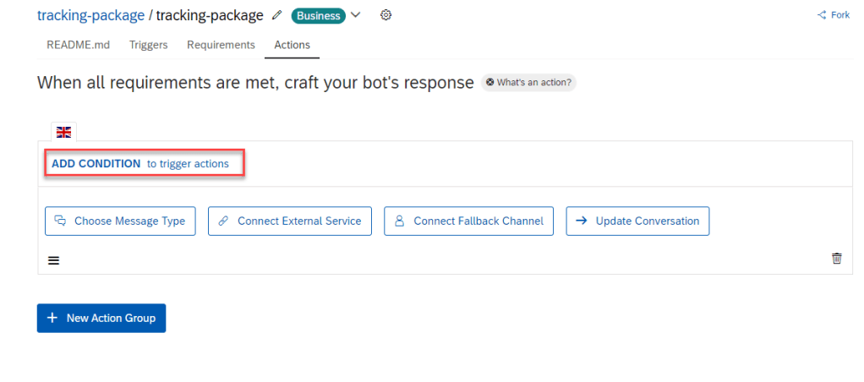This screenshot has height=382, width=864.
Task: Open the settings gear icon
Action: (x=386, y=15)
